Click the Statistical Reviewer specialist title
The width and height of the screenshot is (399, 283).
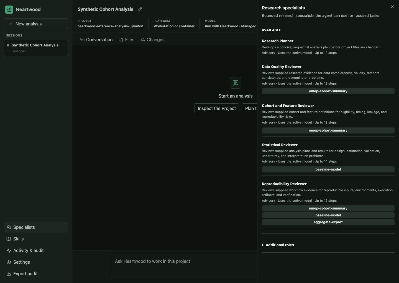coord(280,145)
